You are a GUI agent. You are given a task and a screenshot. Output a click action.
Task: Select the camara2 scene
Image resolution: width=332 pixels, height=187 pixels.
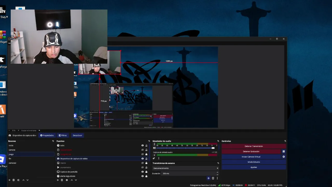tap(31, 163)
